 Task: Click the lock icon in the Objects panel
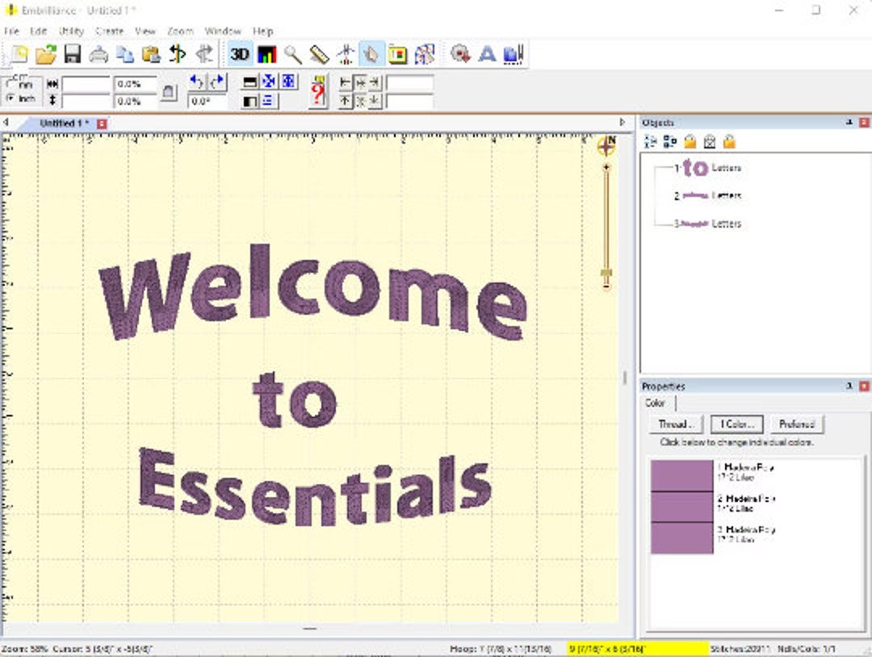[x=690, y=141]
